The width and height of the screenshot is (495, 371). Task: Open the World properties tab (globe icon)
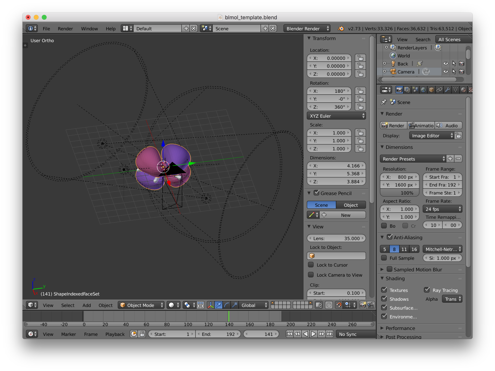point(423,90)
